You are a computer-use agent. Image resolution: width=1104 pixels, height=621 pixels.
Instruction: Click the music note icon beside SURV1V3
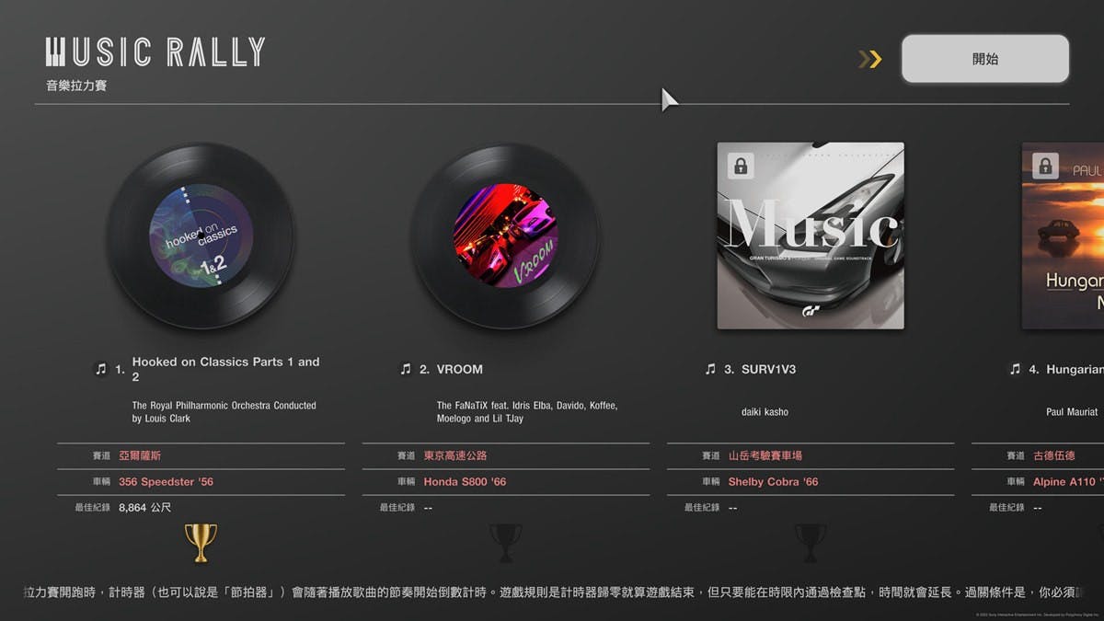[x=710, y=369]
